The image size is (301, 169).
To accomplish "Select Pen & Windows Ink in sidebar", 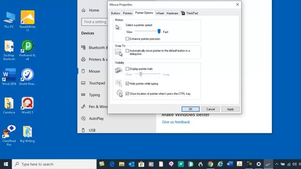I will (94, 107).
